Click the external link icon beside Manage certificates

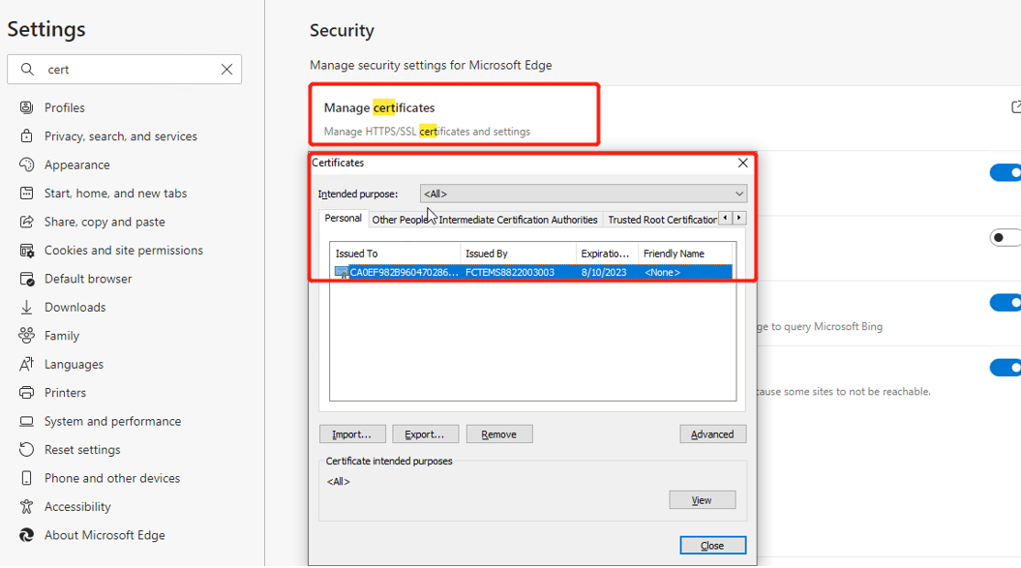1015,106
